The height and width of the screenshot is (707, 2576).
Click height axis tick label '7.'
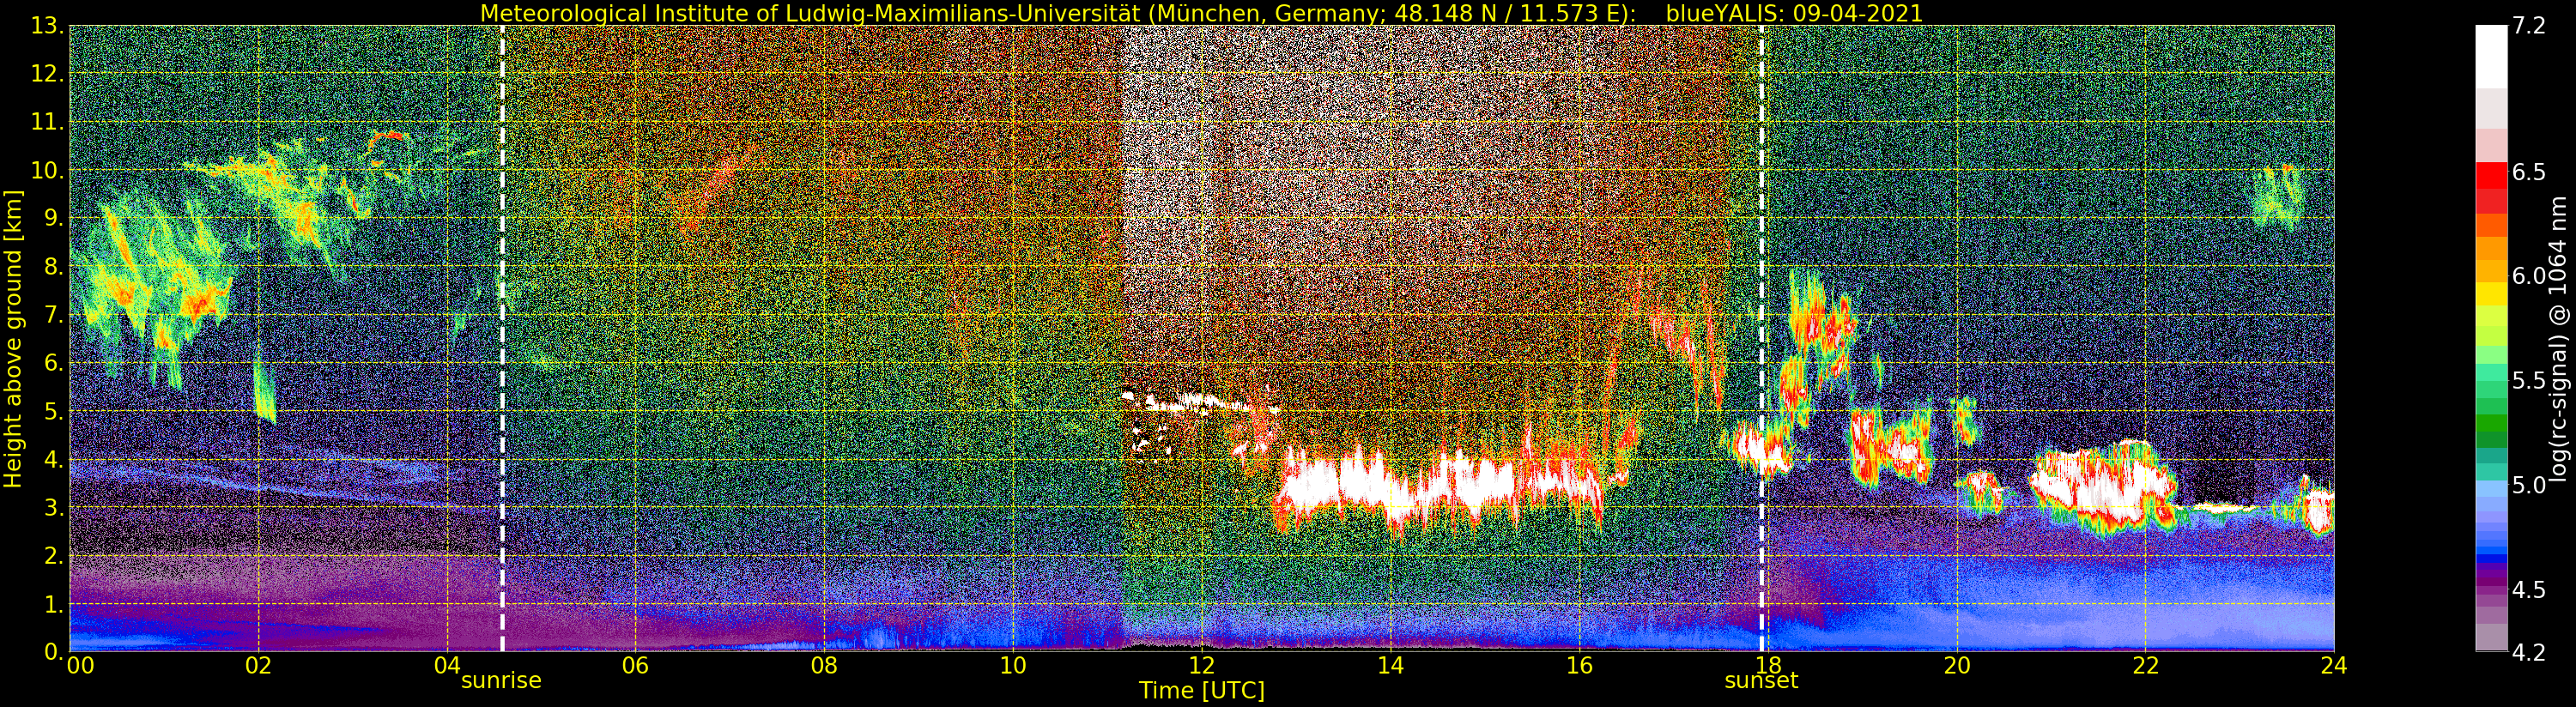[54, 315]
